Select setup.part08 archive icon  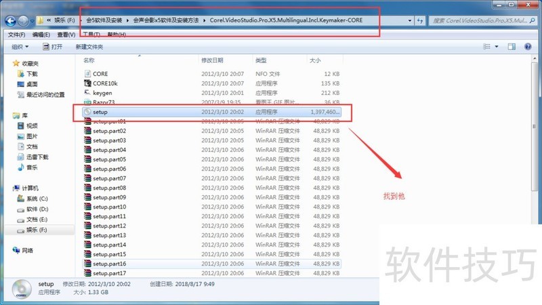[87, 188]
